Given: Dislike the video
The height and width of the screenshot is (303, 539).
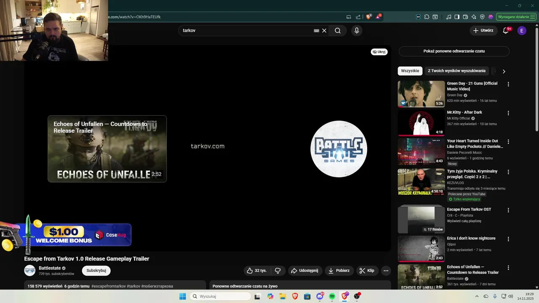Looking at the screenshot, I should coord(278,271).
